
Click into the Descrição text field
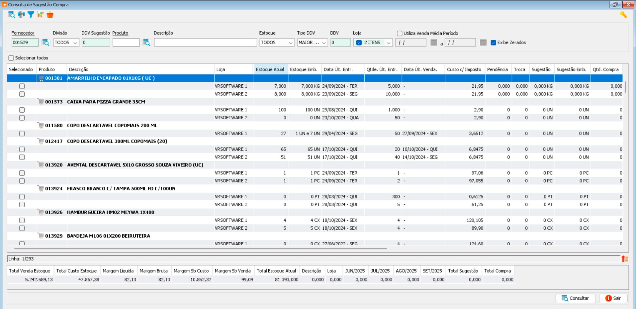(x=205, y=43)
